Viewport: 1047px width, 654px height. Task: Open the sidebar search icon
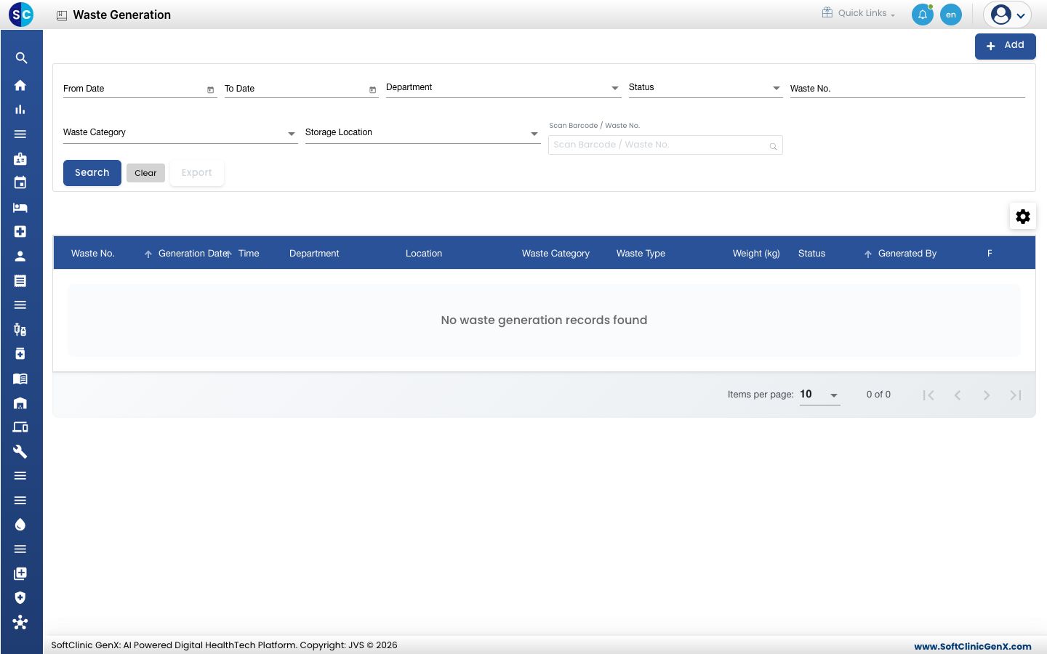[x=21, y=58]
